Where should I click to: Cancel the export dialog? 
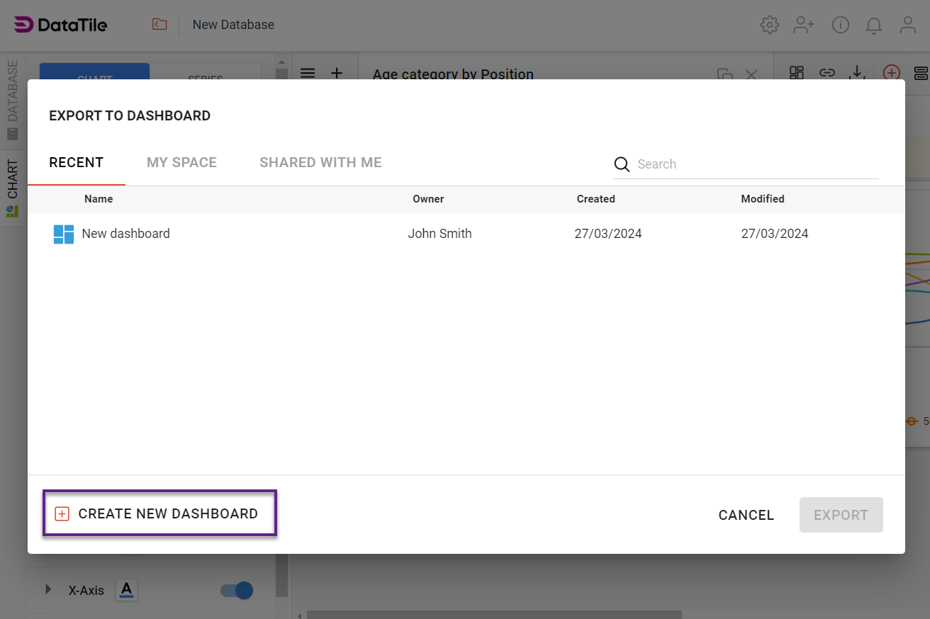point(746,515)
